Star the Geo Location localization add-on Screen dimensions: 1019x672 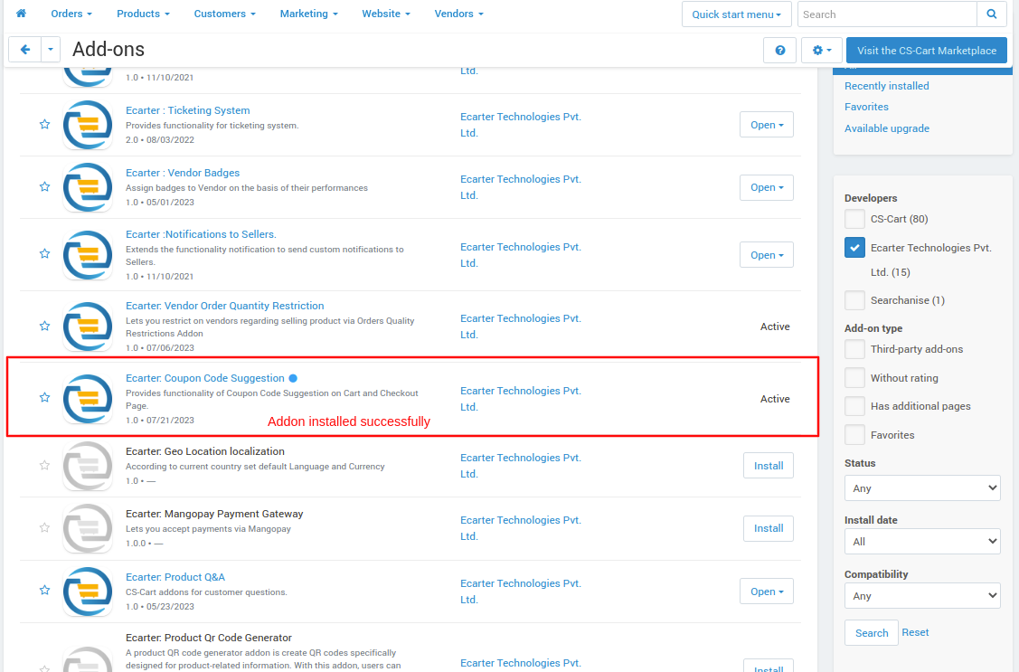(44, 465)
